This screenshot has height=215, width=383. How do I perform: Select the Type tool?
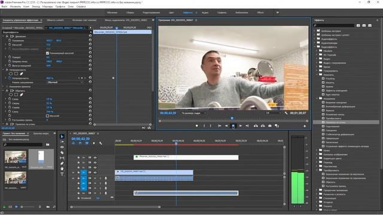point(62,174)
